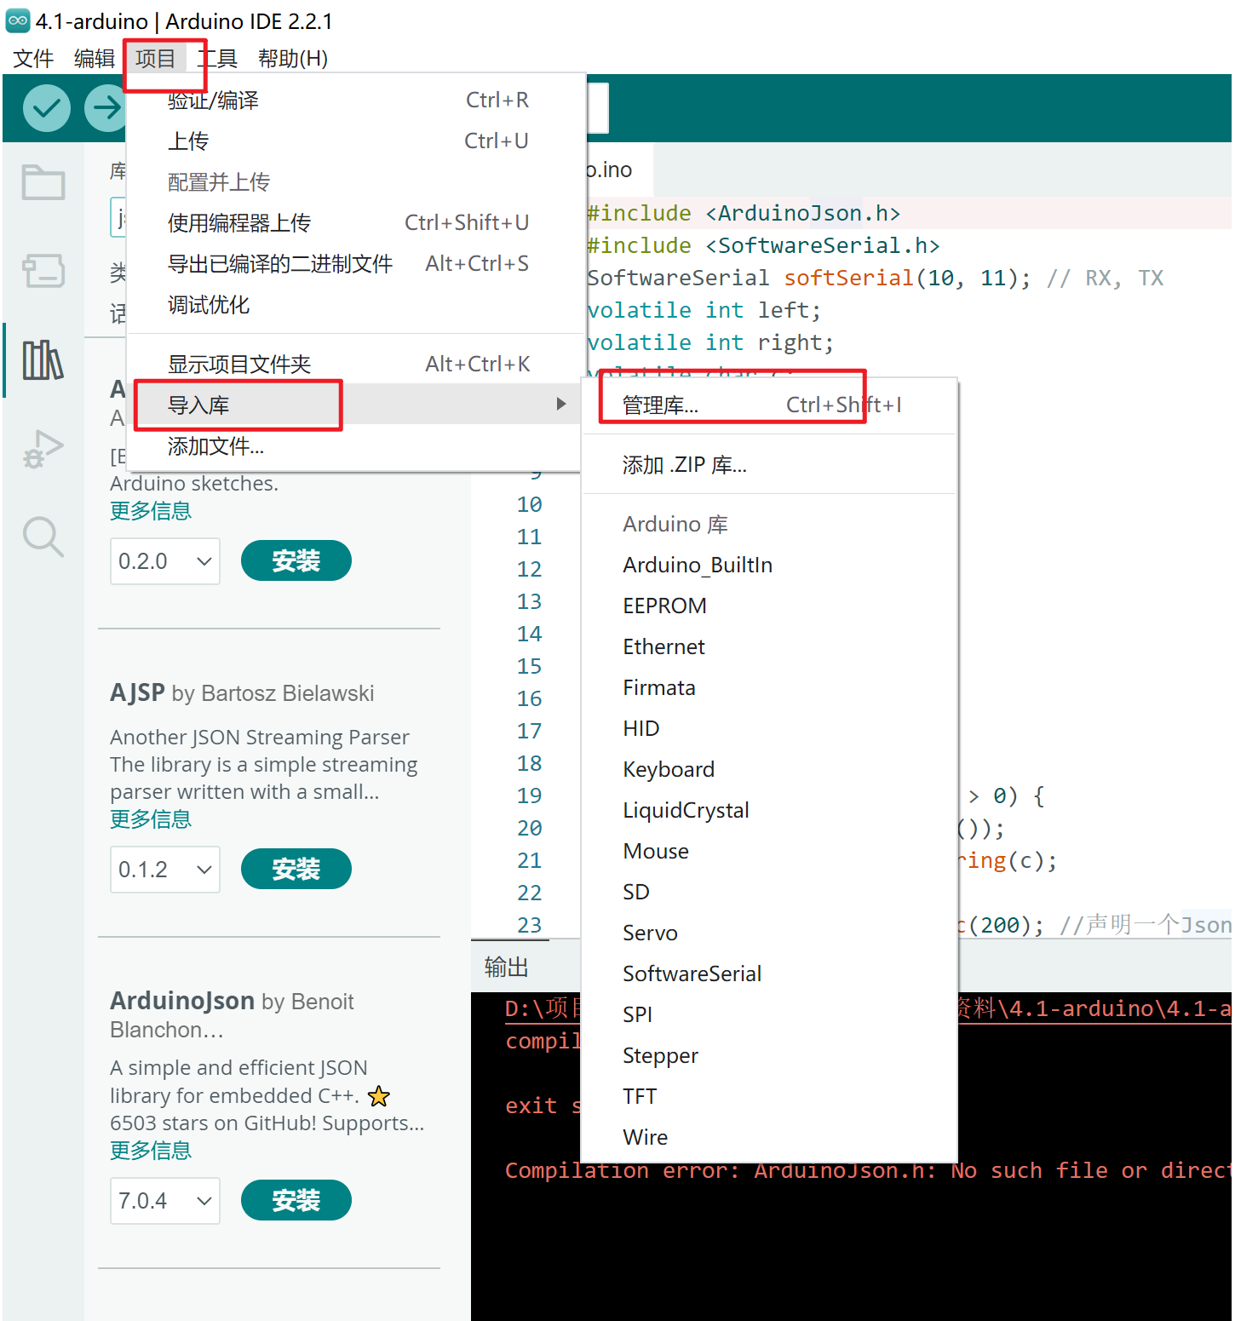Select Wire library
Image resolution: width=1235 pixels, height=1321 pixels.
[x=770, y=1138]
